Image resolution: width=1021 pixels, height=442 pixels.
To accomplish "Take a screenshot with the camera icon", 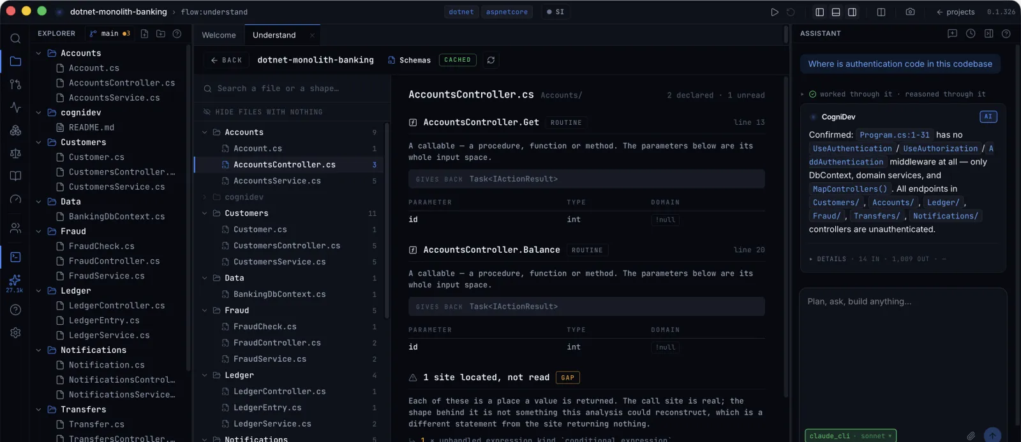I will (910, 12).
